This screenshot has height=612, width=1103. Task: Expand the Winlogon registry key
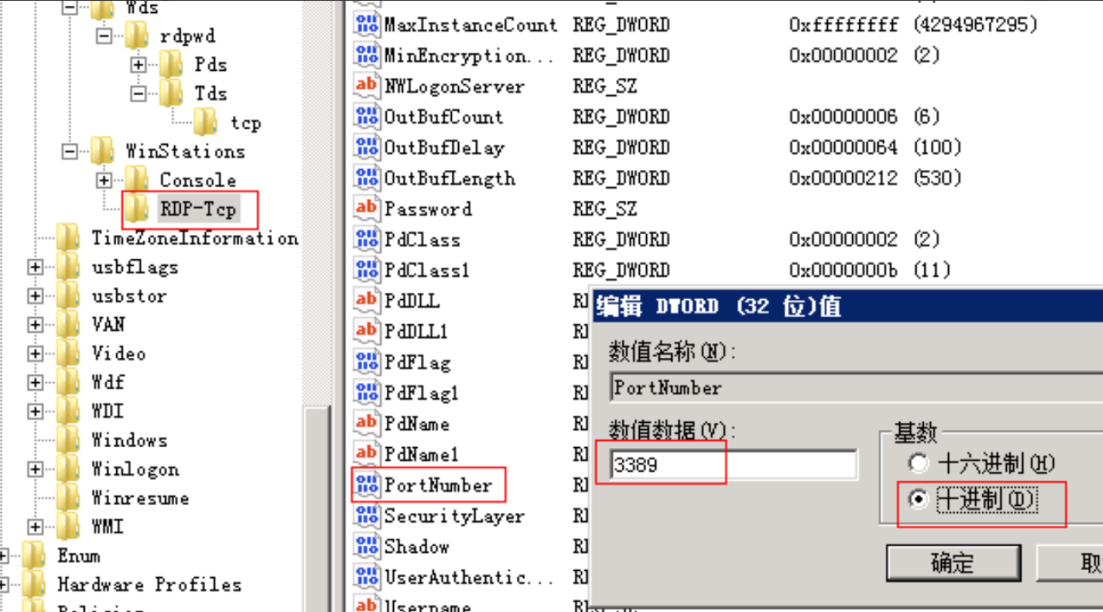pyautogui.click(x=35, y=469)
